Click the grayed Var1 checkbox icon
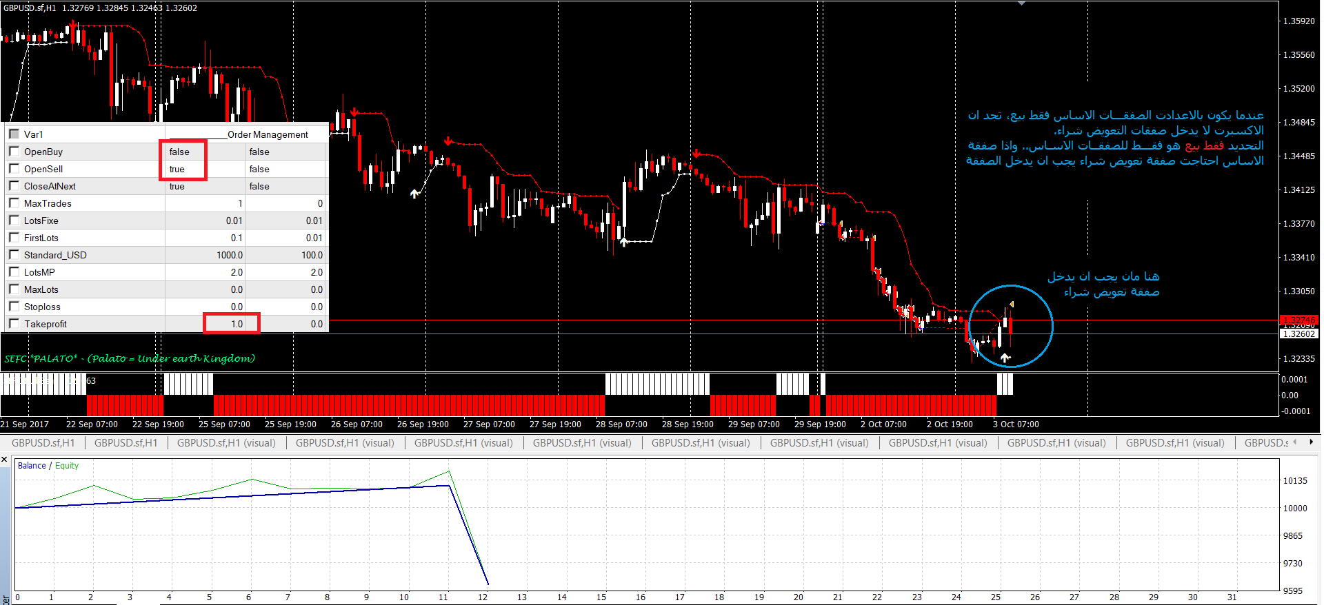The image size is (1324, 605). (14, 134)
